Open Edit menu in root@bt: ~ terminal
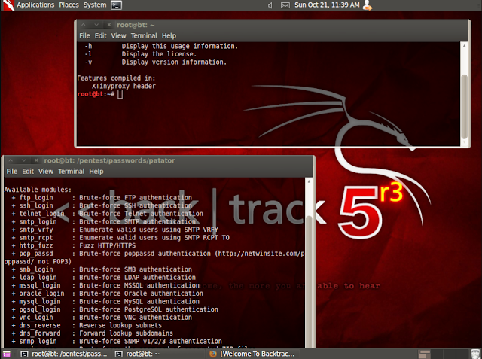The height and width of the screenshot is (359, 482). [100, 36]
